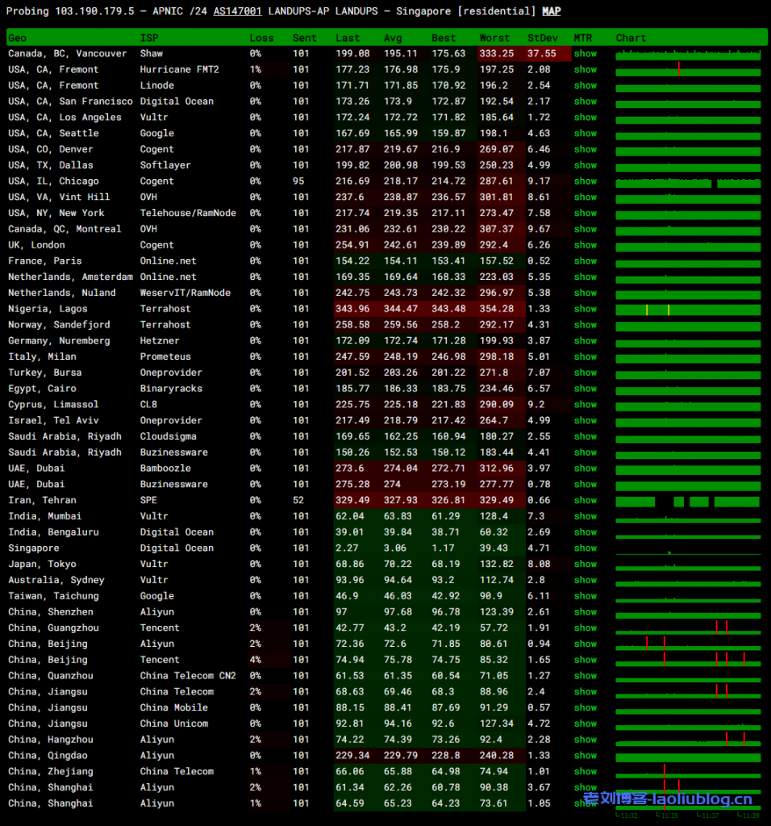
Task: Click the AS147001 link in the header
Action: pyautogui.click(x=238, y=11)
